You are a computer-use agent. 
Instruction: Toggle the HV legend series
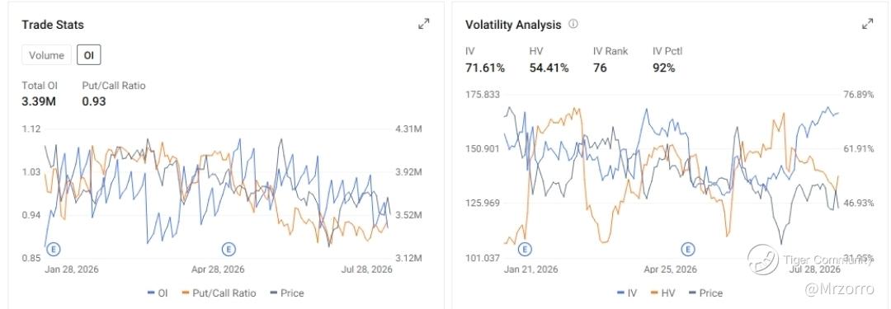click(x=662, y=293)
